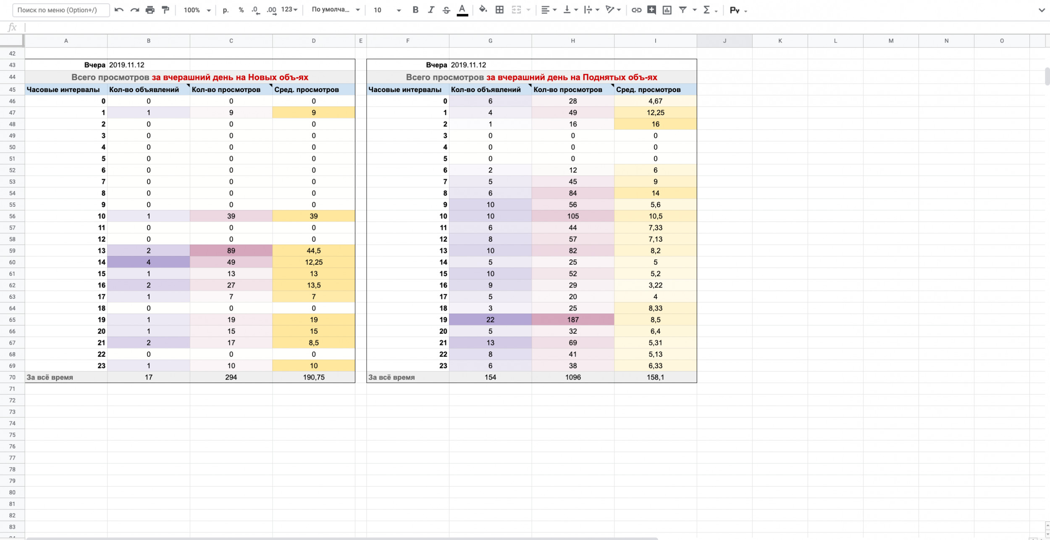1050x540 pixels.
Task: Select cell with value 22 in column G
Action: pos(490,320)
